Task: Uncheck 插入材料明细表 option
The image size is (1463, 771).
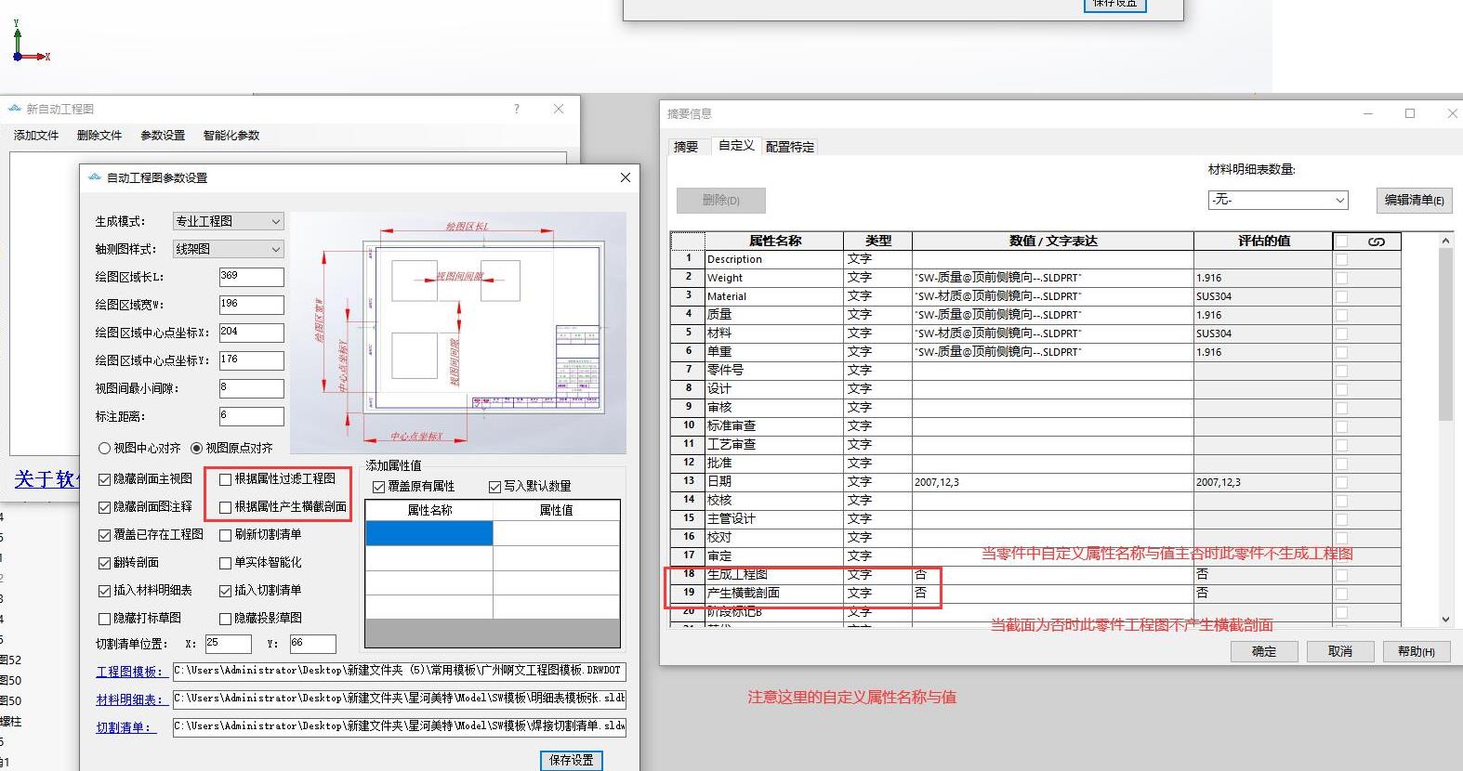Action: [x=105, y=591]
